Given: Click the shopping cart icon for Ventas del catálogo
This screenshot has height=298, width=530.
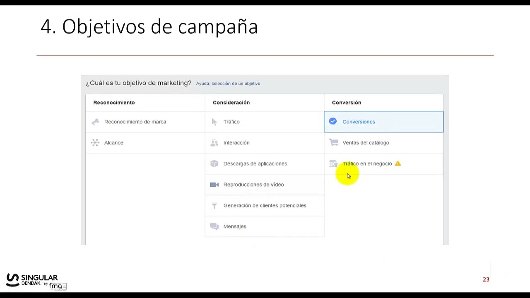Looking at the screenshot, I should pyautogui.click(x=333, y=142).
